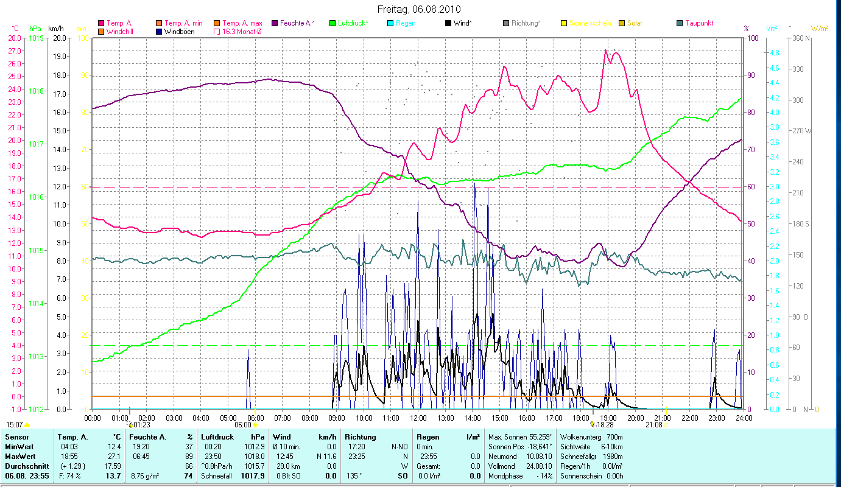Toggle the Windböen blue legend square
Viewport: 841px width, 487px height.
(x=160, y=32)
